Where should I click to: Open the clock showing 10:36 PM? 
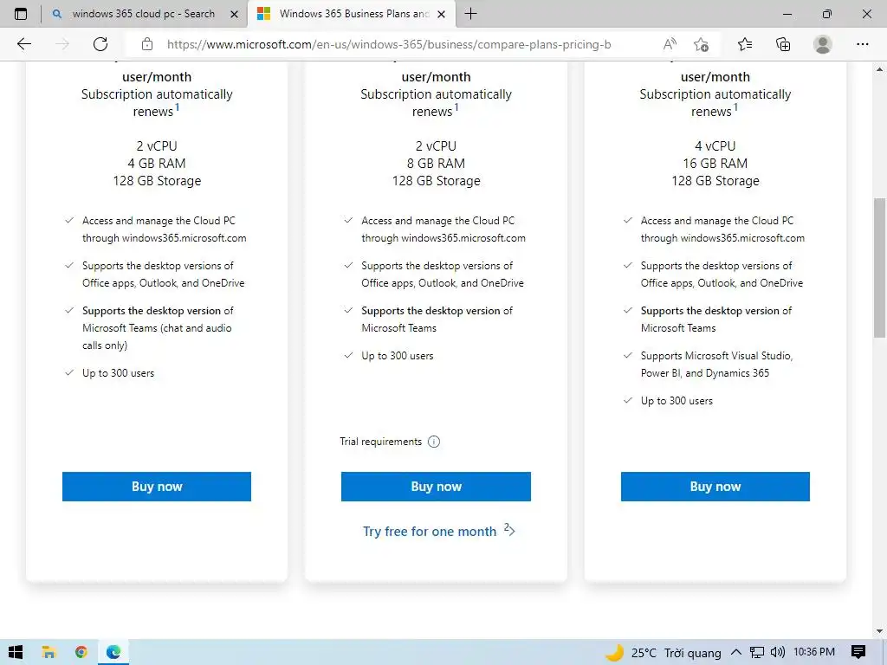point(814,653)
